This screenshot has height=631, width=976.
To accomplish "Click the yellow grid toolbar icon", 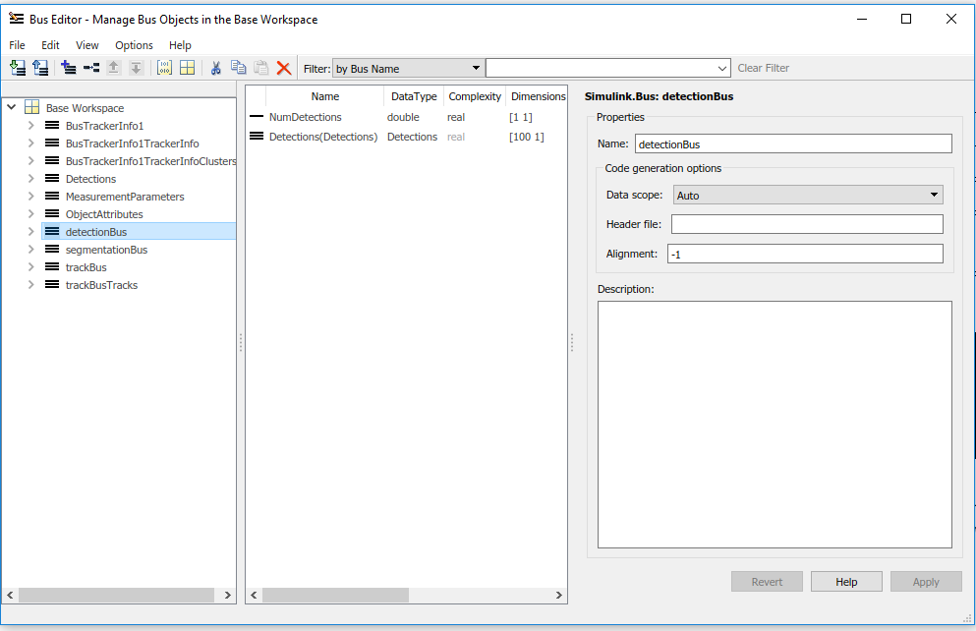I will pyautogui.click(x=188, y=68).
